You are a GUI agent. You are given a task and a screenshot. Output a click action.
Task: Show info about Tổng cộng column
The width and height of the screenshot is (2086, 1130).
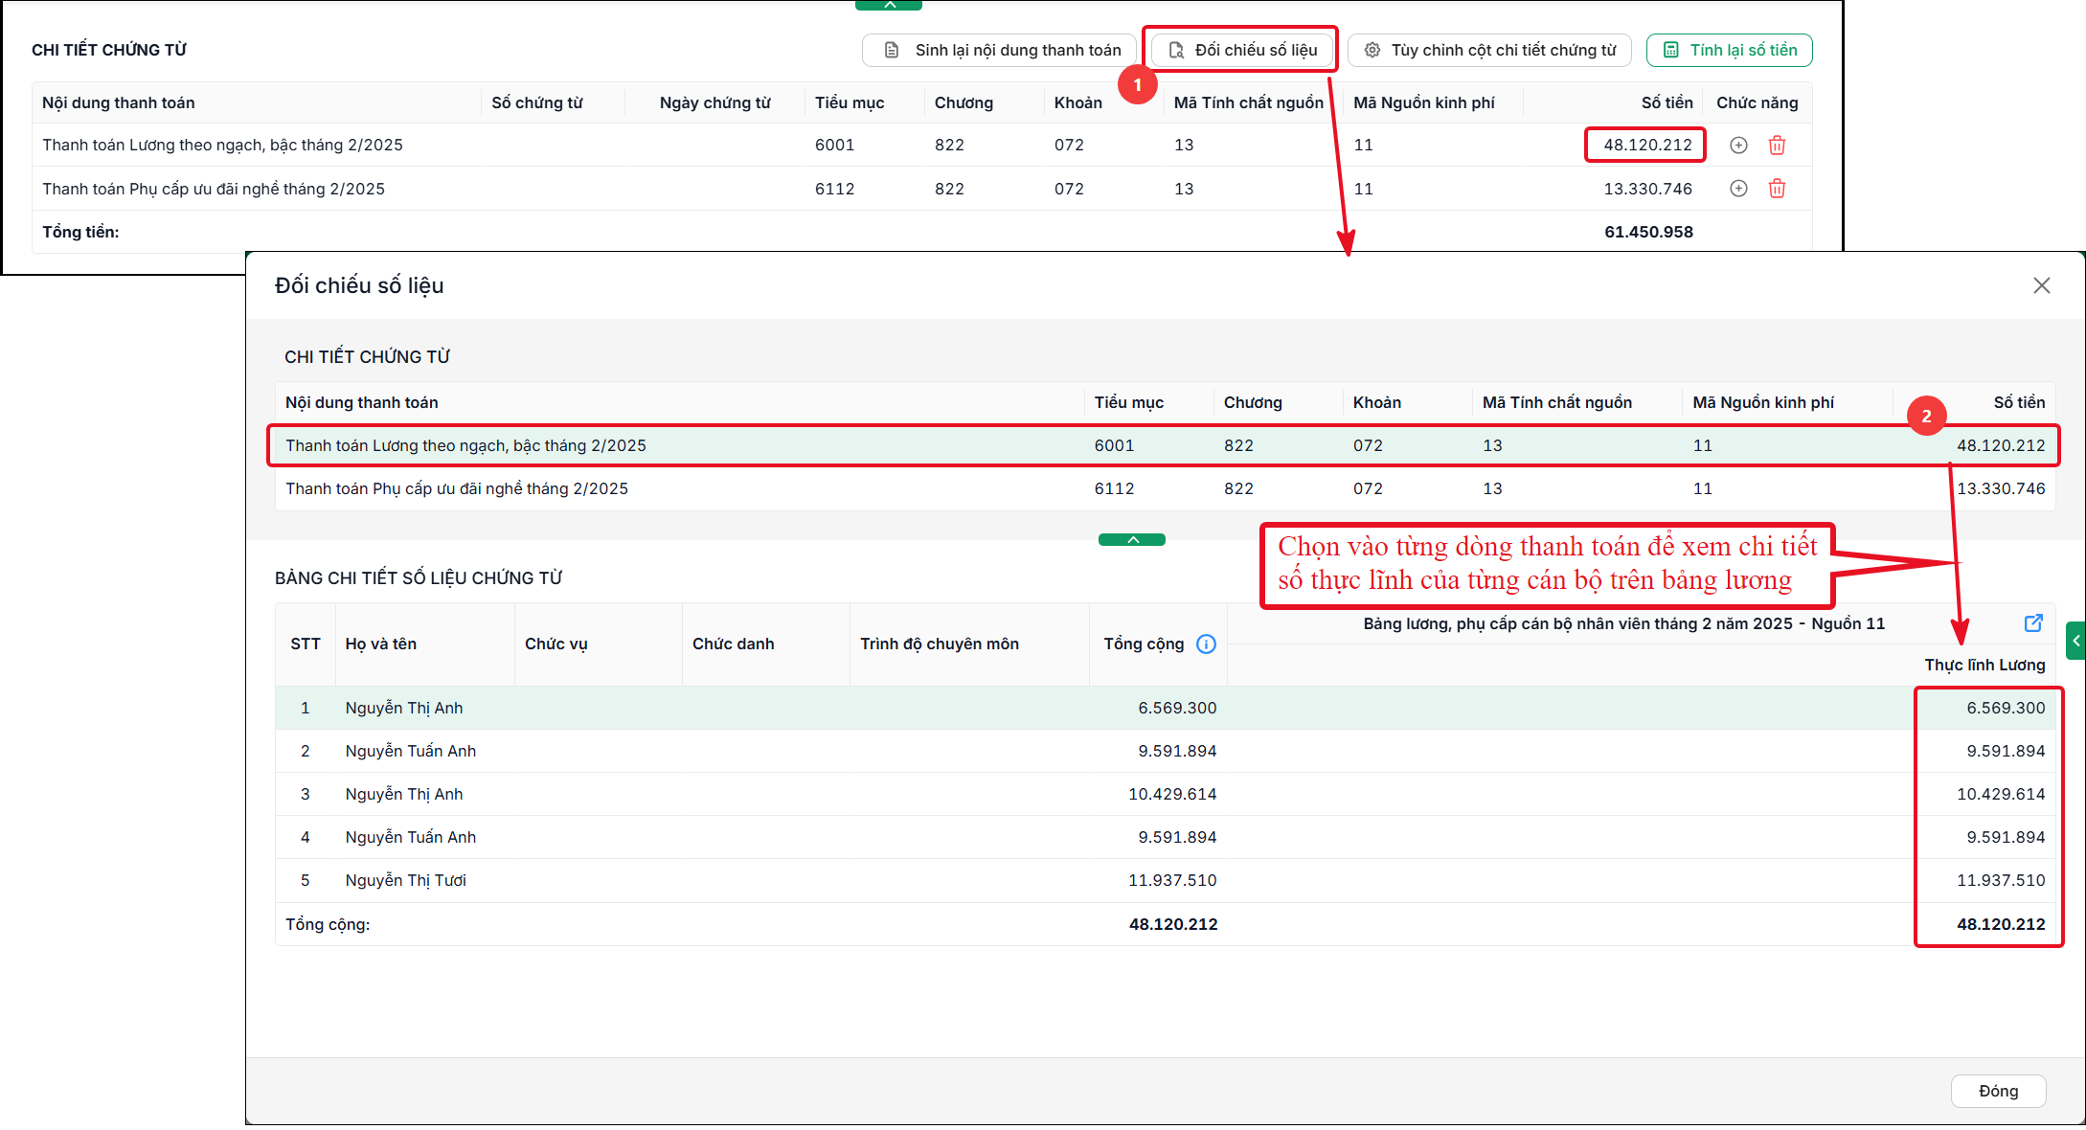coord(1206,644)
